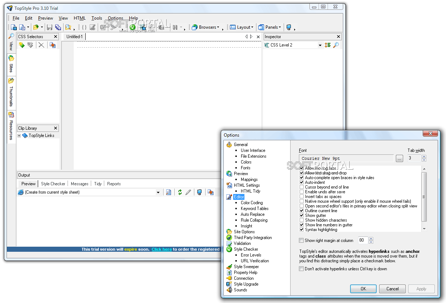Screen dimensions: 446x303
Task: Open the Edit menu
Action: pyautogui.click(x=29, y=18)
